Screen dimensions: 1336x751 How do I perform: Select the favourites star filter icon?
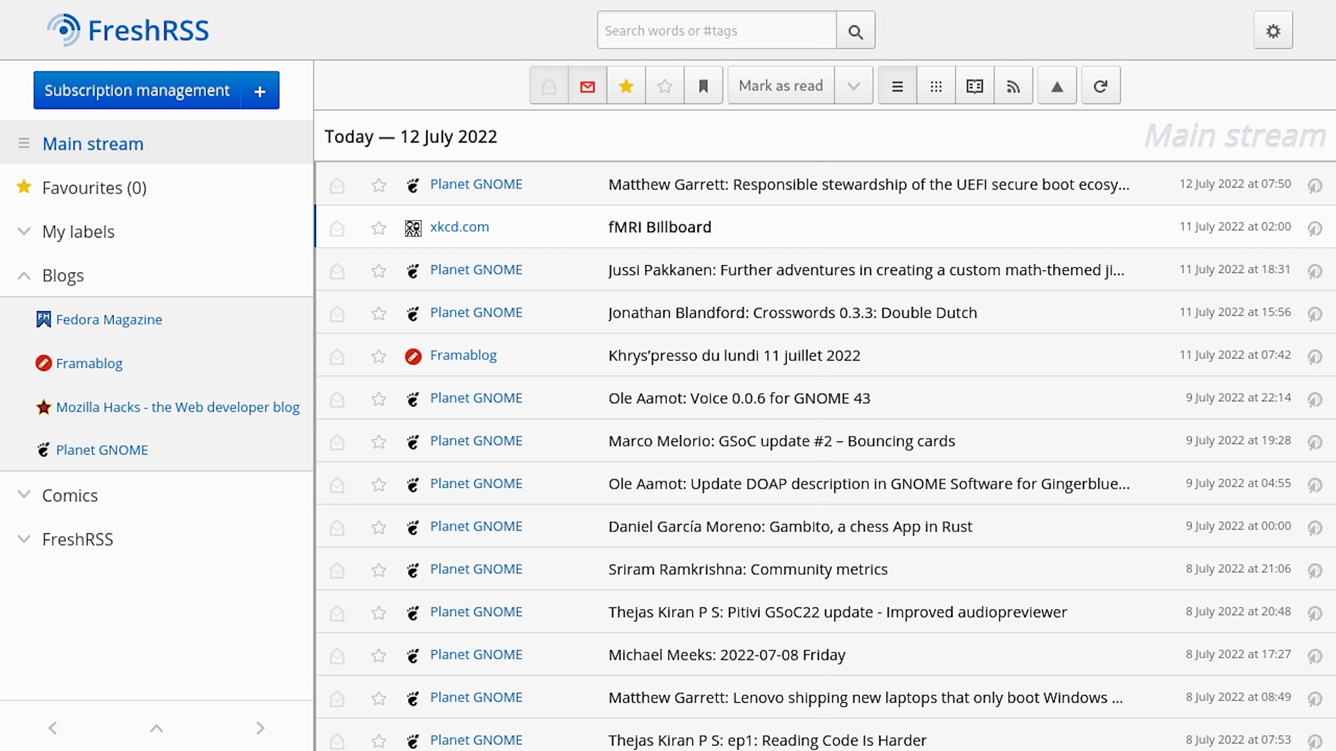coord(626,85)
